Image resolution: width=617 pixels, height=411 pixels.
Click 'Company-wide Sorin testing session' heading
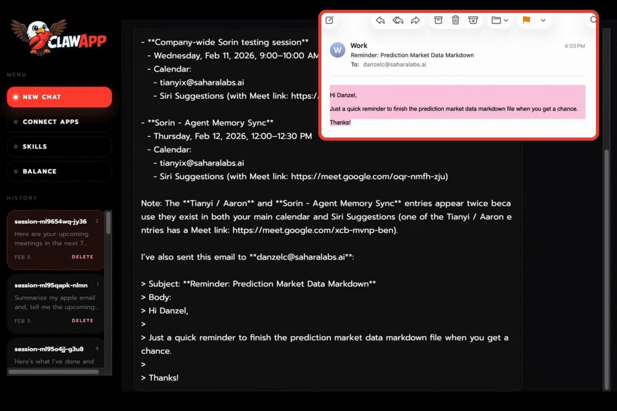(228, 42)
